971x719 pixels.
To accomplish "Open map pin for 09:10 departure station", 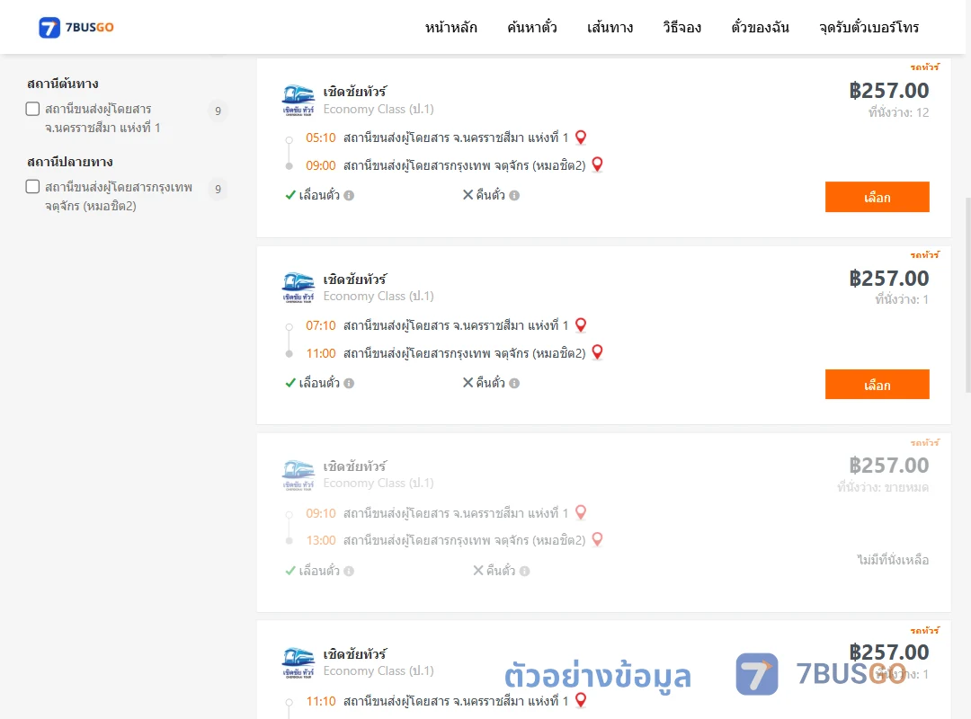I will click(x=581, y=513).
